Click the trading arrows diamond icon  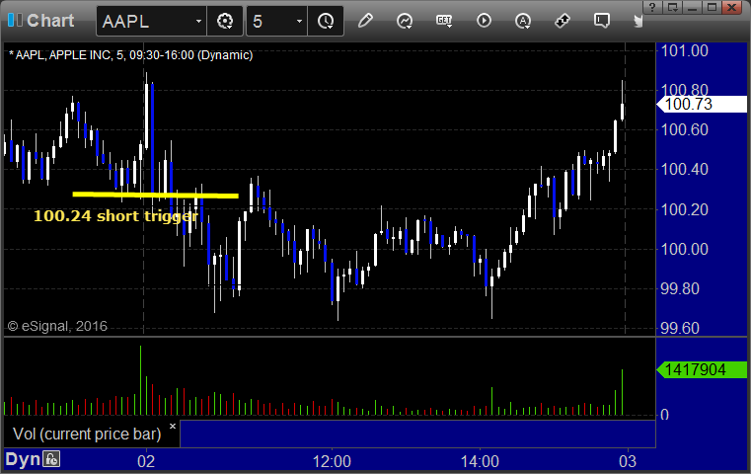tap(562, 21)
